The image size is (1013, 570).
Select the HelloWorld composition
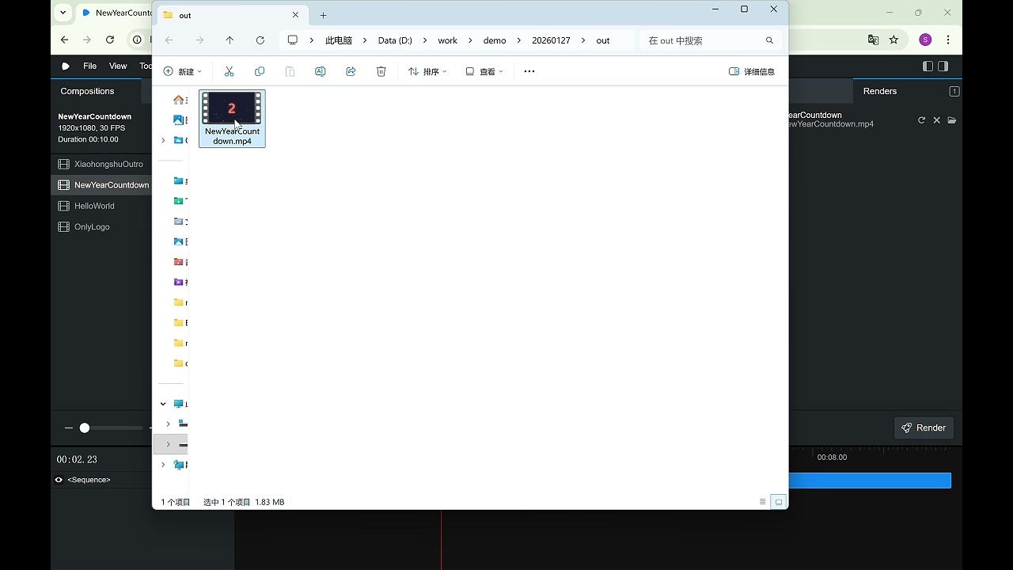(94, 206)
